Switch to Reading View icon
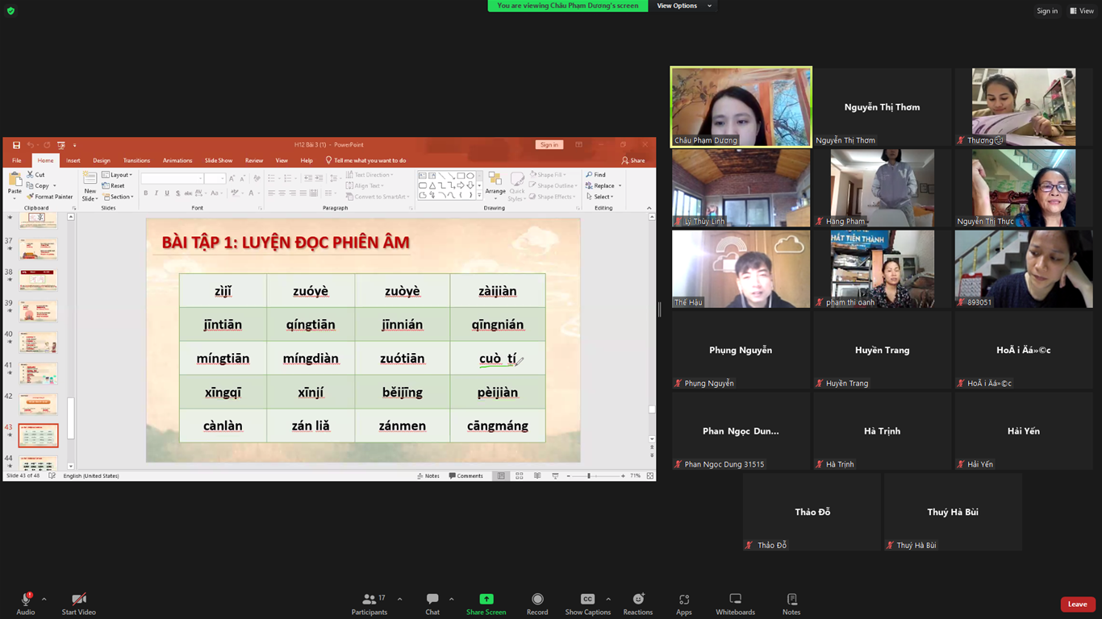 click(x=537, y=476)
